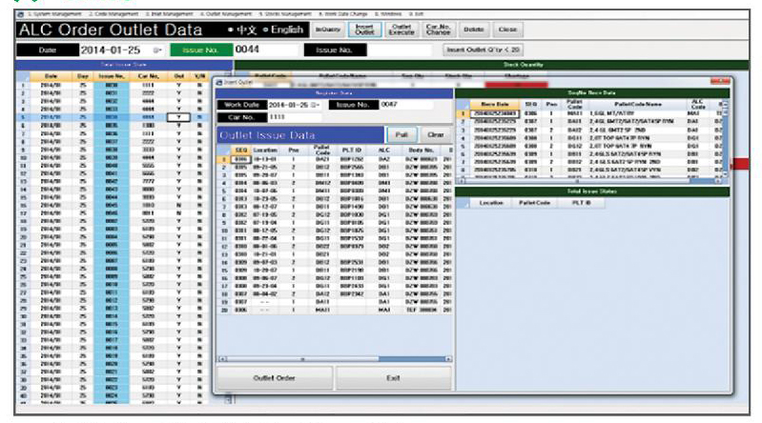Select row 10 header in Outlet Issue Data
The height and width of the screenshot is (423, 762).
[x=223, y=231]
